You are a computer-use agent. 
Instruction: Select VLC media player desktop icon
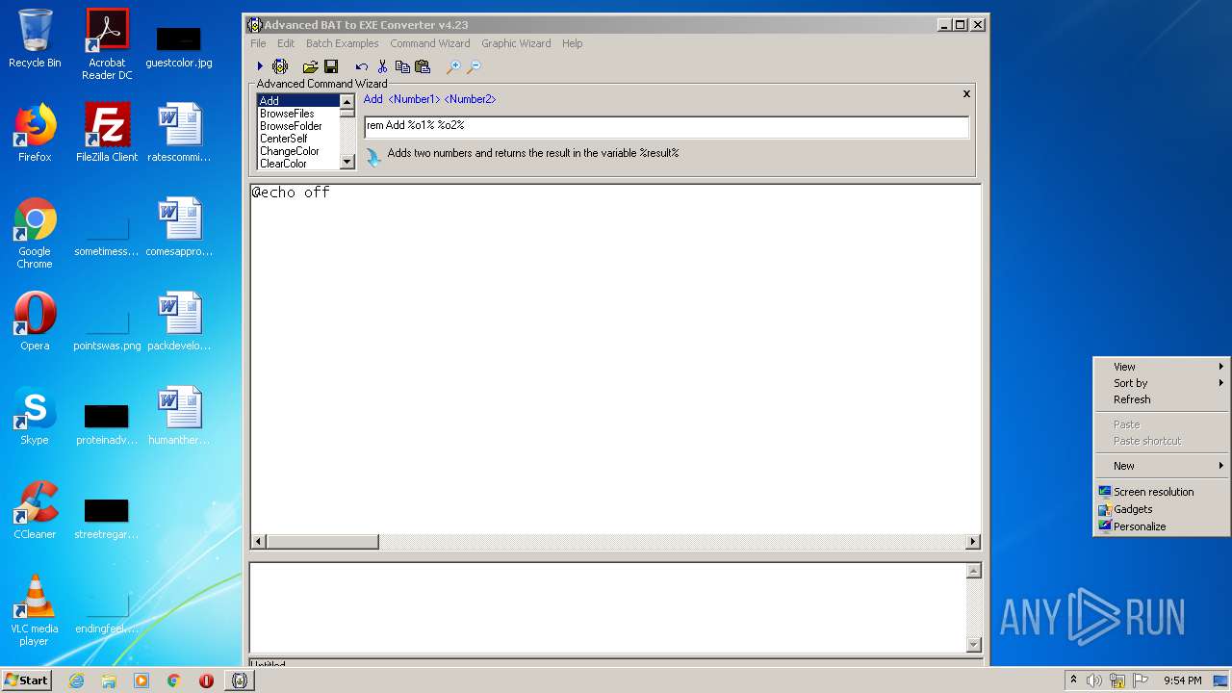tap(35, 610)
